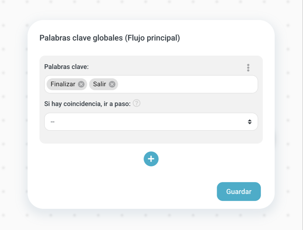Delete the Salir keyword using its X
303x230 pixels.
pyautogui.click(x=112, y=84)
